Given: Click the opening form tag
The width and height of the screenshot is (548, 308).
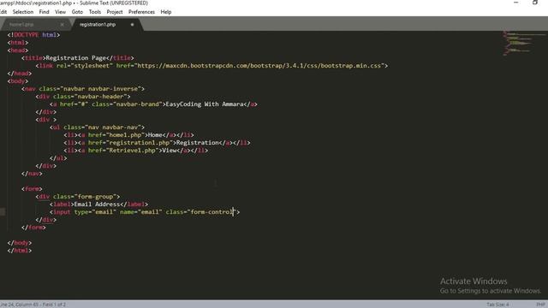Looking at the screenshot, I should coord(32,189).
